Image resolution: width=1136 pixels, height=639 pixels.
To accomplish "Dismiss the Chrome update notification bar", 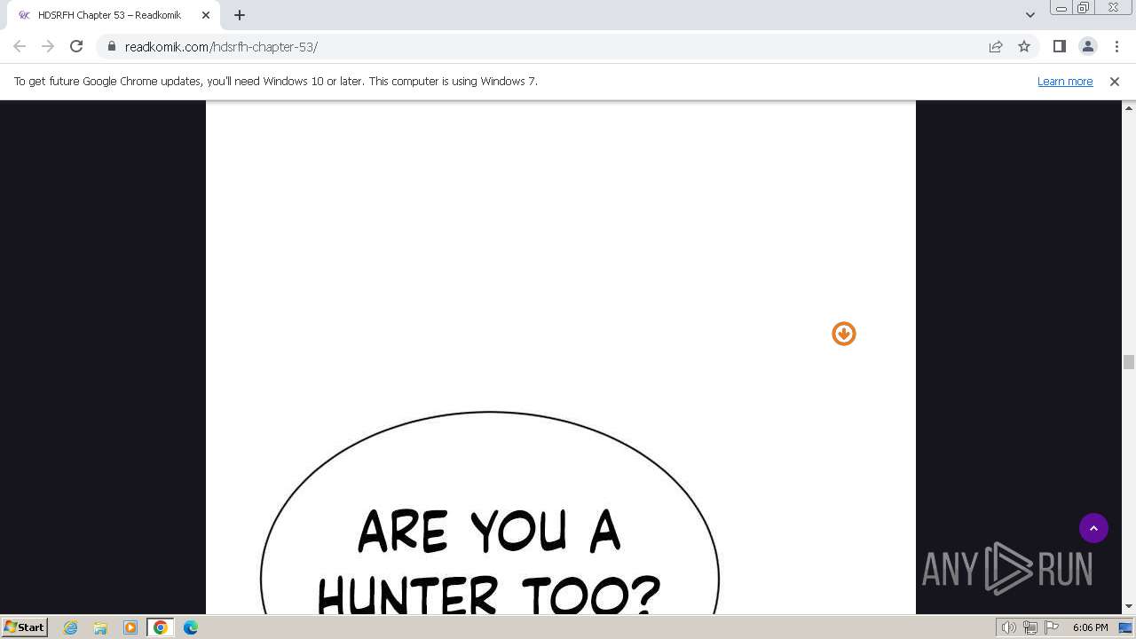I will [x=1115, y=81].
